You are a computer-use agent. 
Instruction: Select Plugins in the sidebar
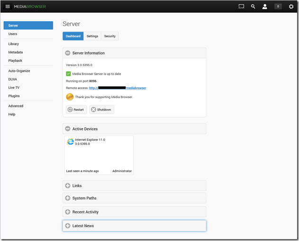coord(14,96)
